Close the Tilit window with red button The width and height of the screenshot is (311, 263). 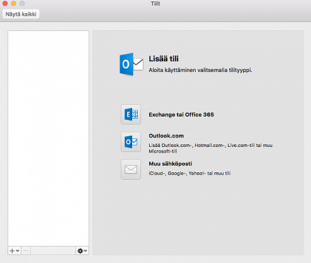5,3
